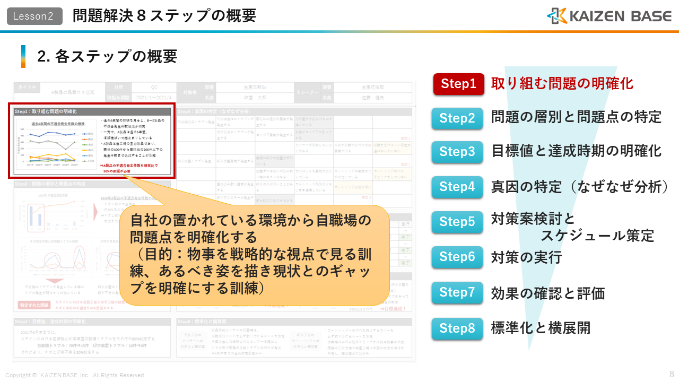Click the text 効果の確認と評価

click(x=548, y=293)
